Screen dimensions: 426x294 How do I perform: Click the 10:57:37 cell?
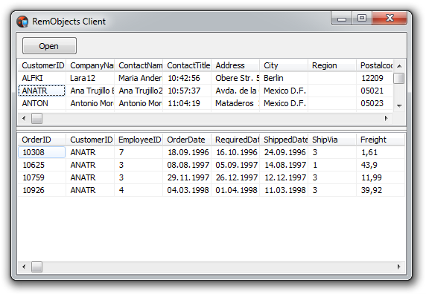187,91
